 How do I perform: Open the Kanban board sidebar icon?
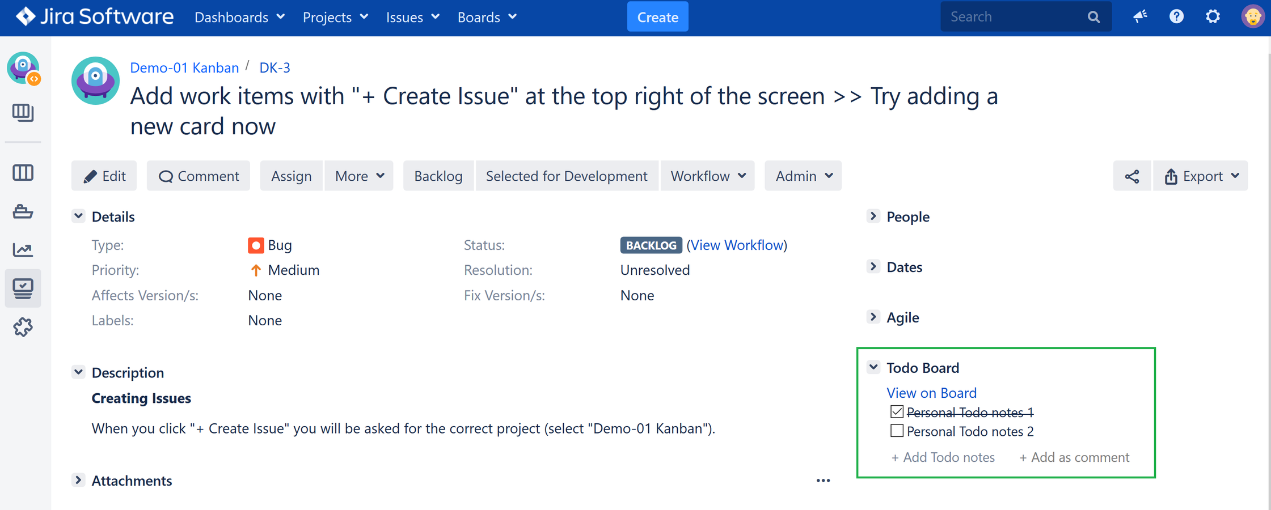click(x=23, y=172)
